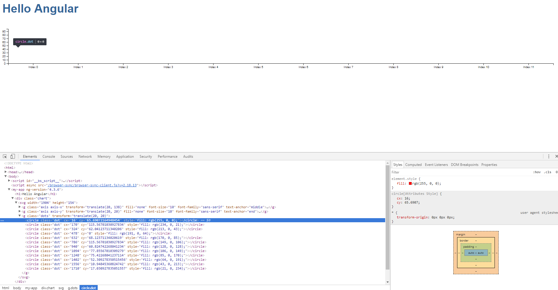Open the Application tab
The image size is (558, 290).
125,157
